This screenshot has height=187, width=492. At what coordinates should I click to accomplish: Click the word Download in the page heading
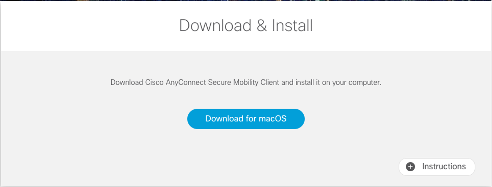point(215,26)
